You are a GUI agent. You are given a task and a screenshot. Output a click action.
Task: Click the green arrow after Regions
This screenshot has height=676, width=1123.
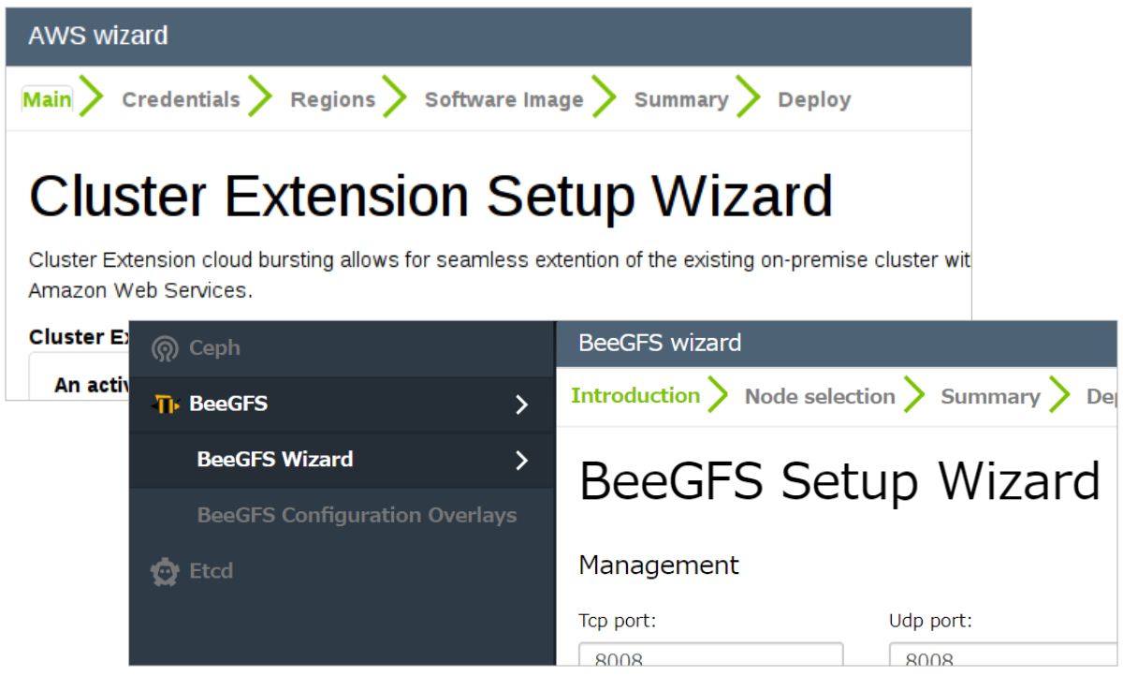pos(395,97)
